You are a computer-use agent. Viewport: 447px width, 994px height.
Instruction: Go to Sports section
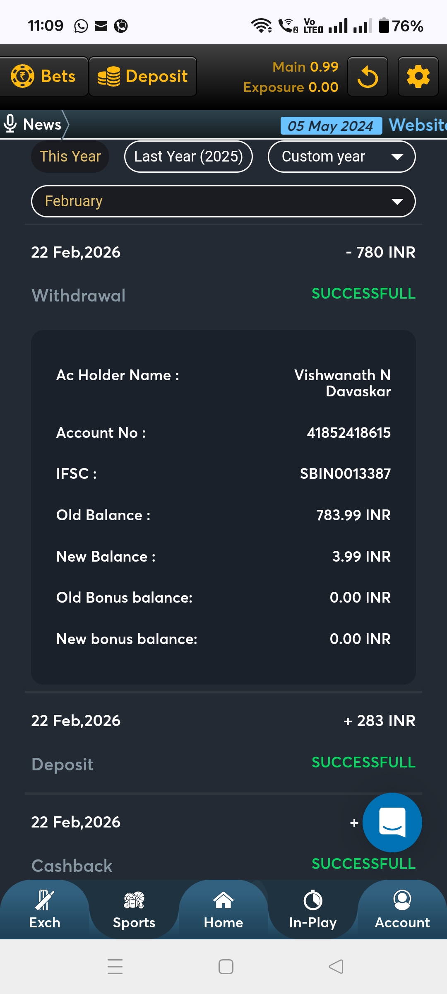(x=134, y=910)
